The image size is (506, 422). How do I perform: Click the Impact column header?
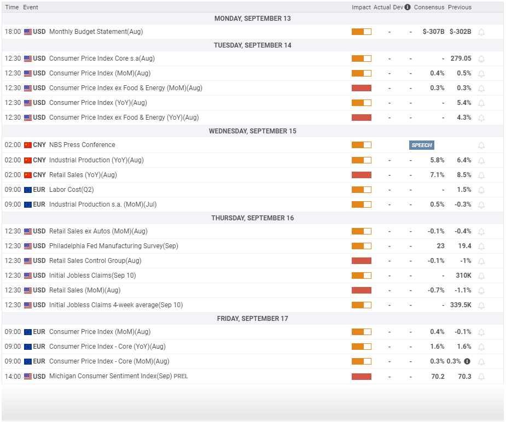(x=361, y=7)
